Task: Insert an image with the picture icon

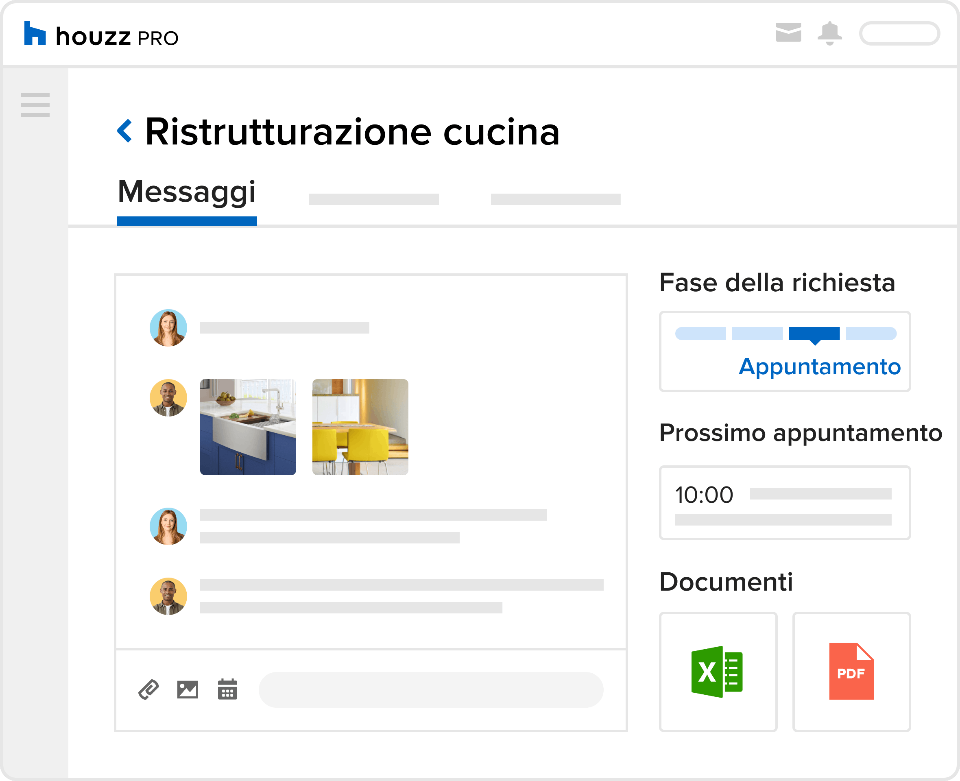Action: tap(188, 689)
